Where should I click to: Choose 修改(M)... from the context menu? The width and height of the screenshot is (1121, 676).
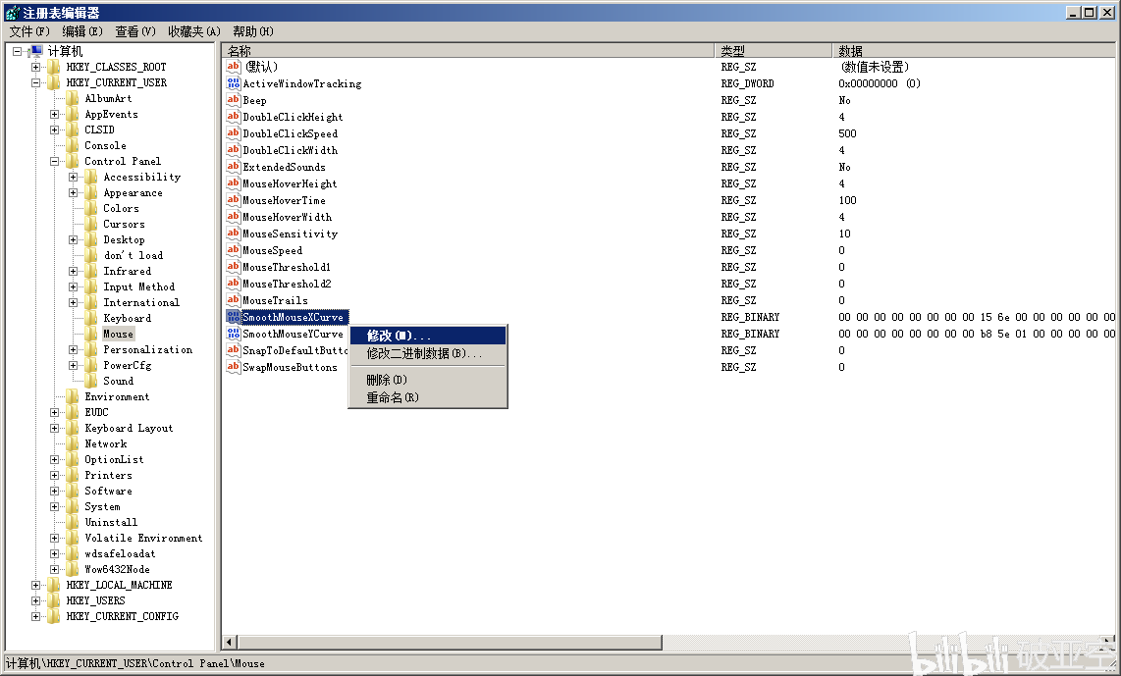[428, 336]
